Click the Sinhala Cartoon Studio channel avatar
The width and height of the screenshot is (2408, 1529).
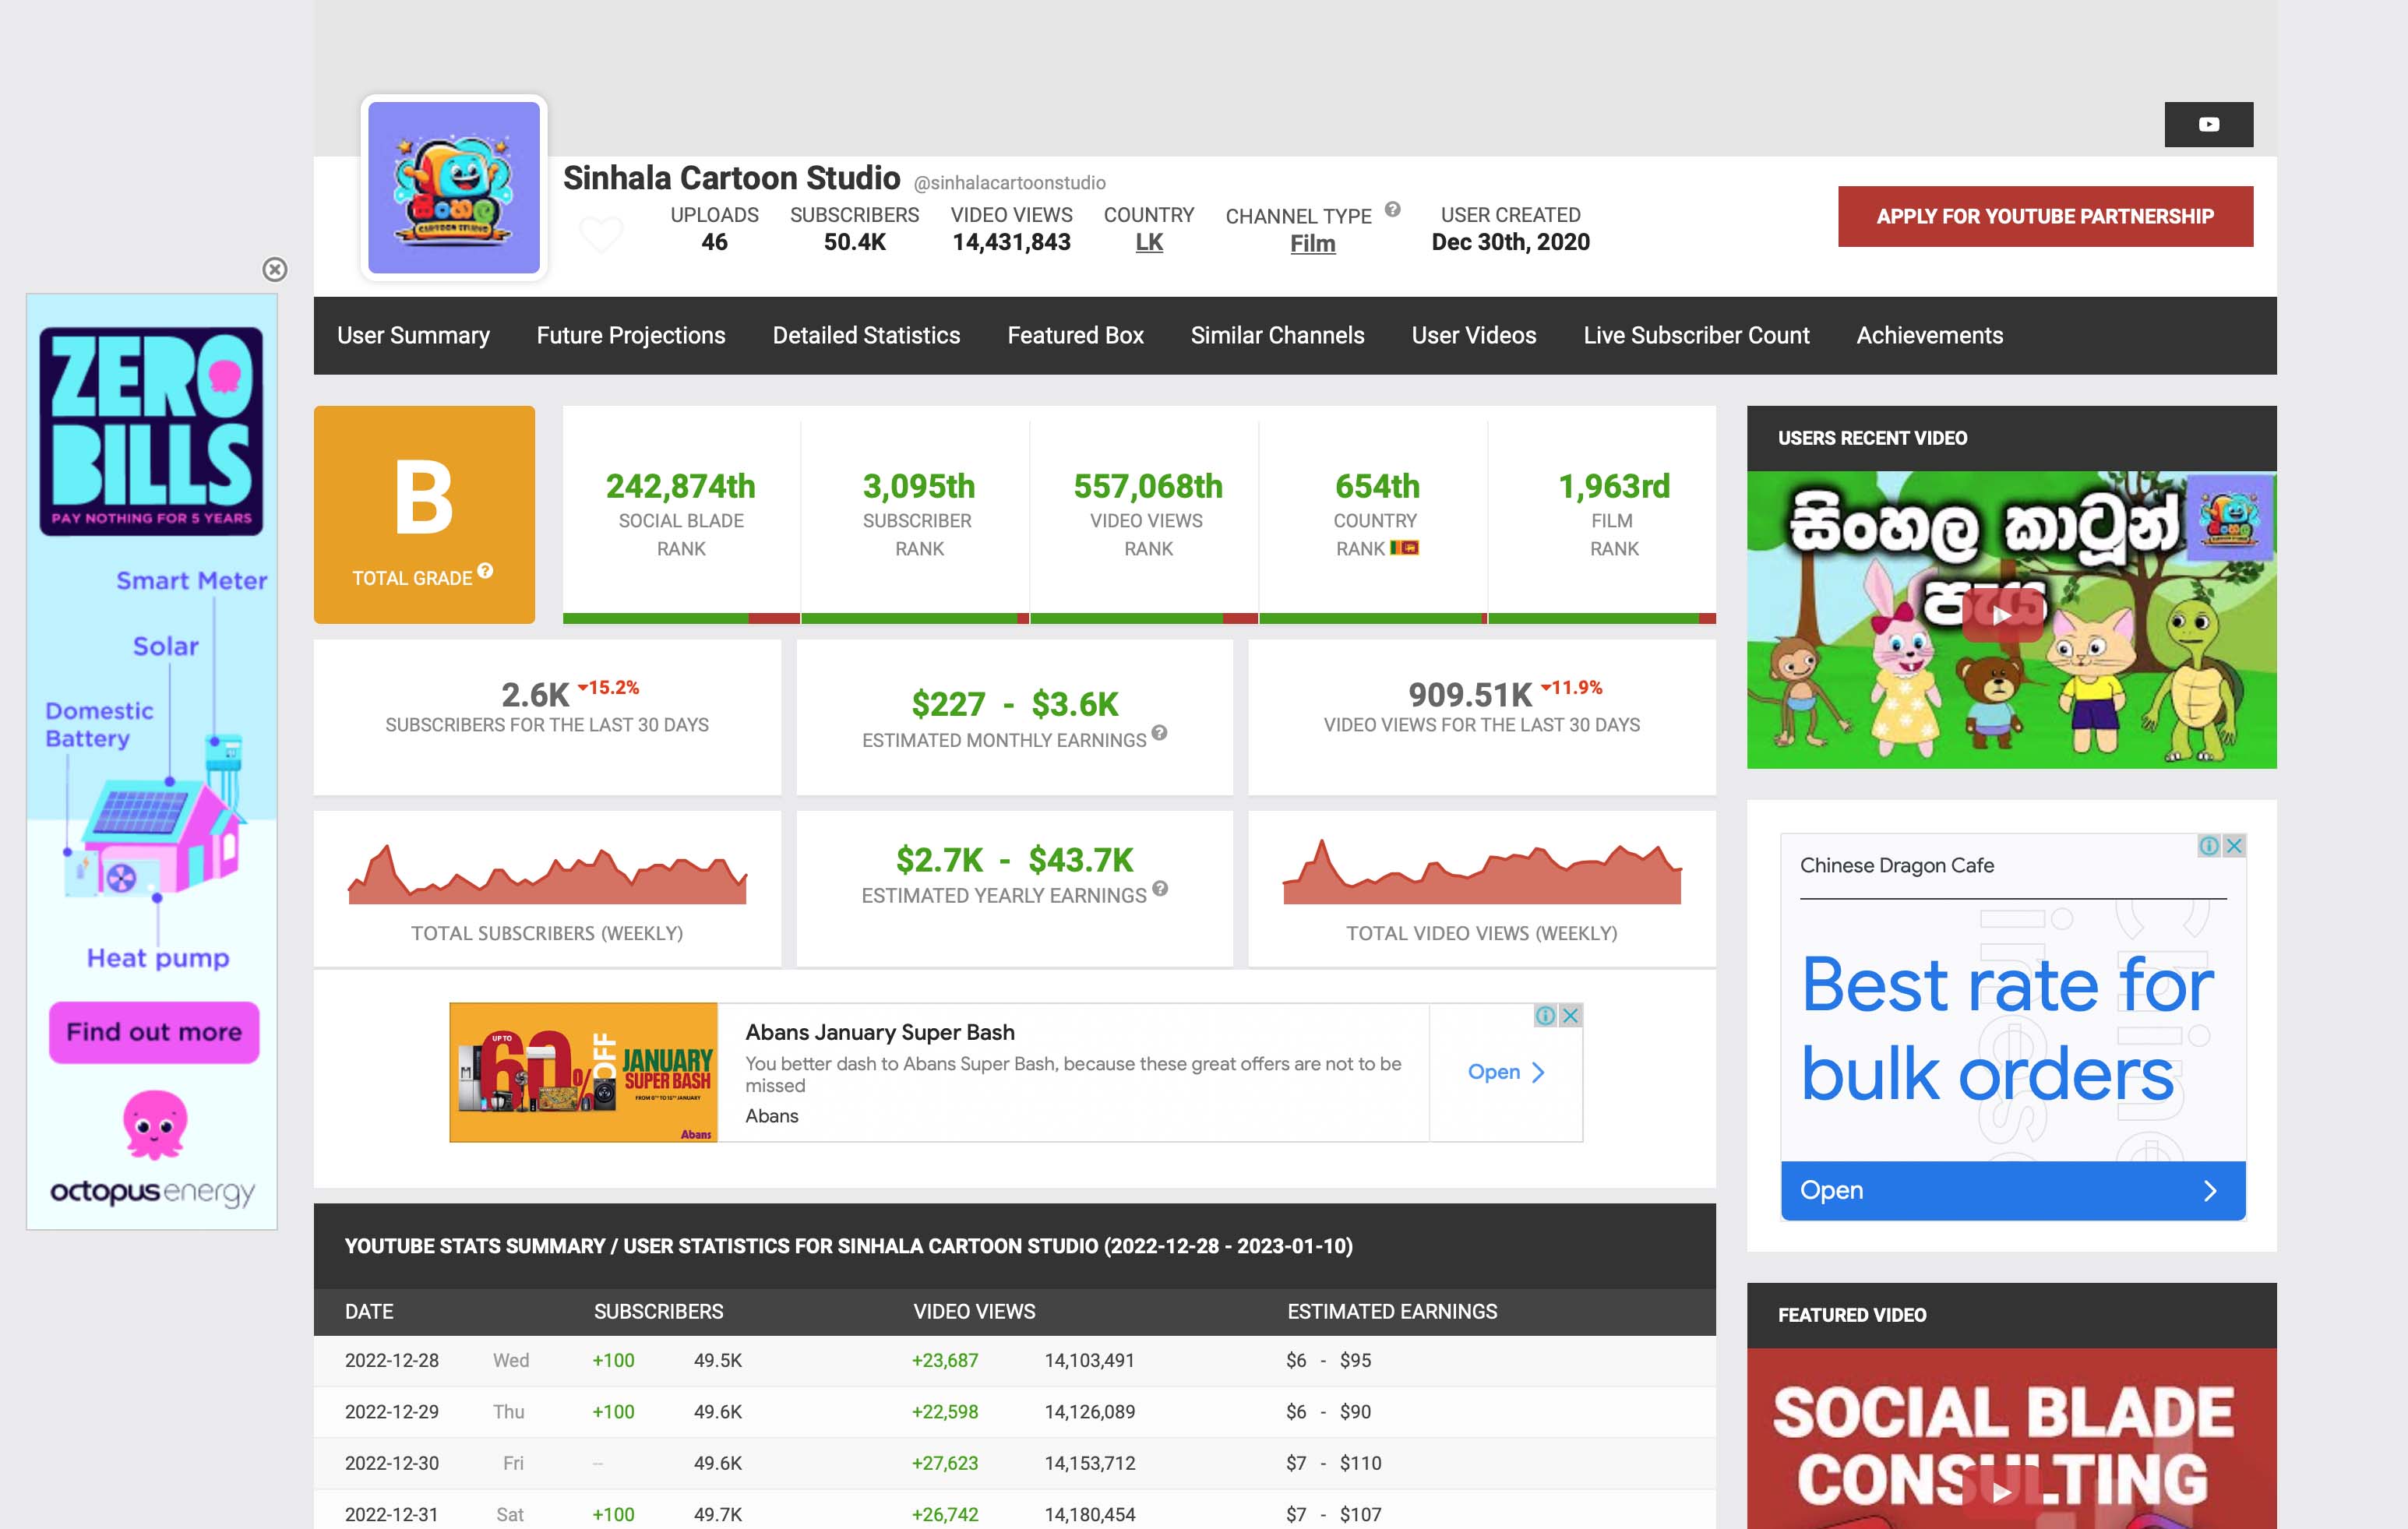point(454,188)
